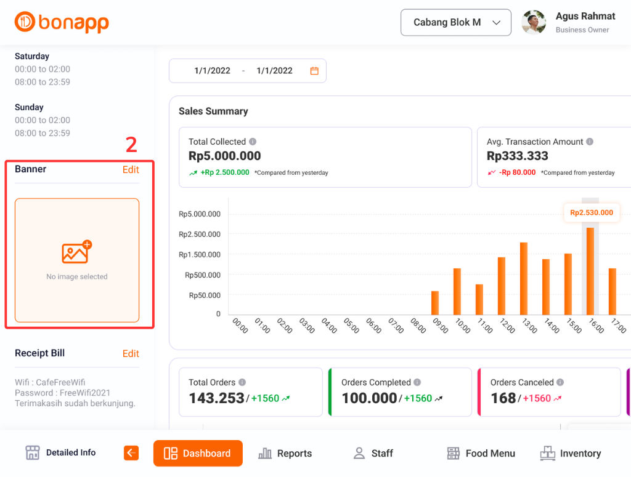631x477 pixels.
Task: Click the 10:00 bar in sales chart
Action: tap(457, 291)
